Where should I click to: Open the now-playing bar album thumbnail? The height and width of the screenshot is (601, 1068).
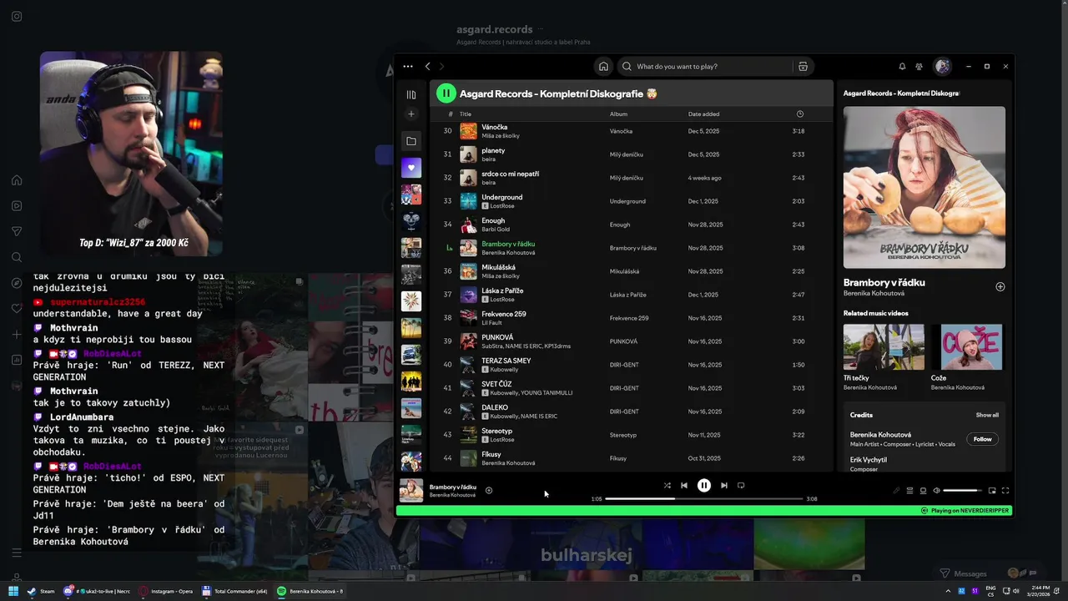click(411, 490)
